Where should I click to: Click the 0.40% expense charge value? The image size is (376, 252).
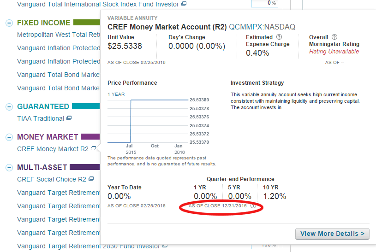point(257,53)
